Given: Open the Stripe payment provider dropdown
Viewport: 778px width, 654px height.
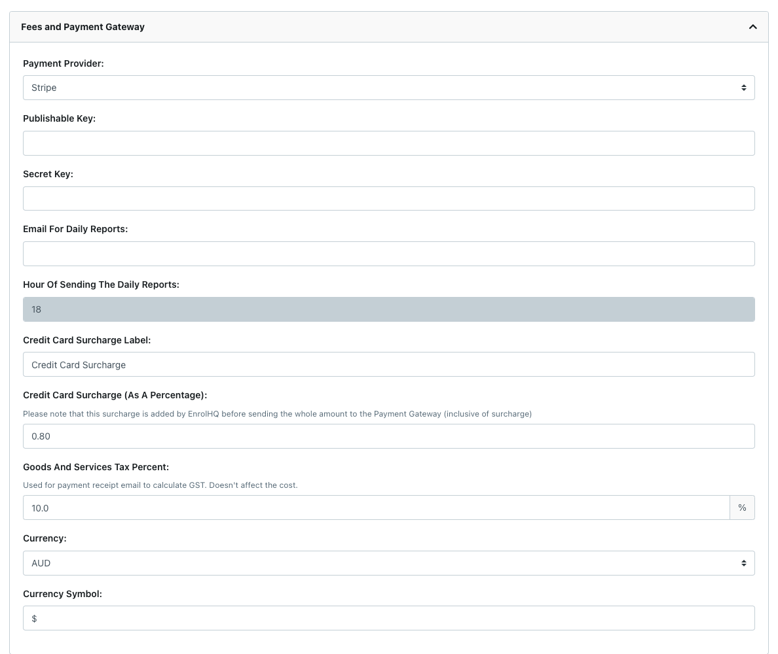Looking at the screenshot, I should (x=388, y=88).
